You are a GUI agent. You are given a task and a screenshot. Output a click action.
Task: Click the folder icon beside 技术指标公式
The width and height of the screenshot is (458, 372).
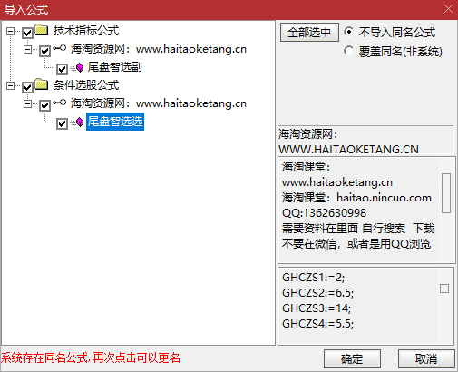point(42,30)
